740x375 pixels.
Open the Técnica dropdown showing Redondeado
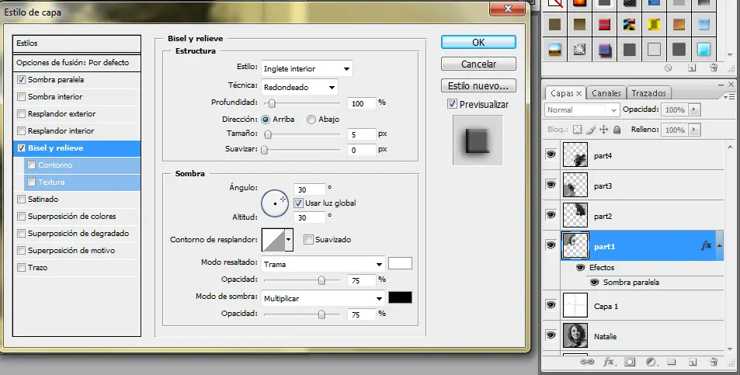coord(300,87)
